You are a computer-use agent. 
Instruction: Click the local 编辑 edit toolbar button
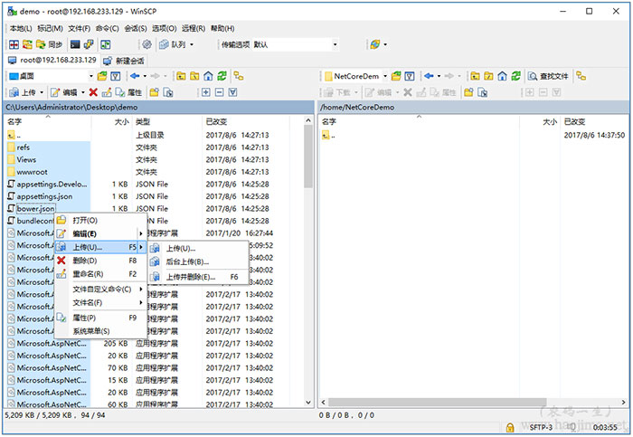pos(64,92)
